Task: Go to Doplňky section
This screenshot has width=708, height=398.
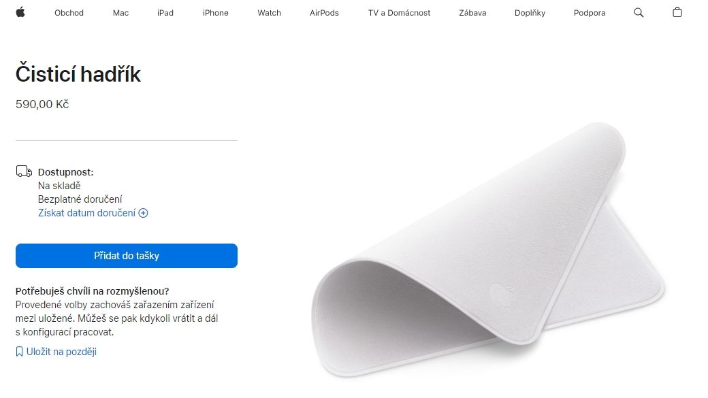Action: (x=530, y=13)
